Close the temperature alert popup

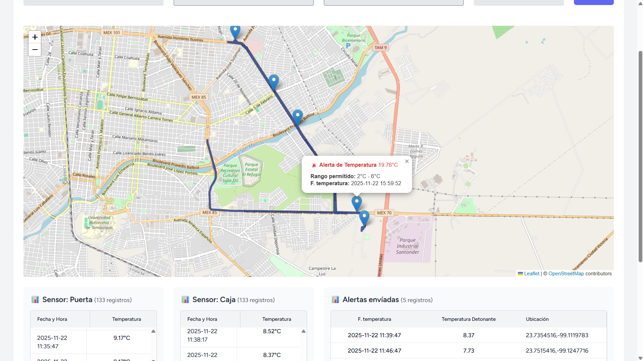[x=407, y=161]
